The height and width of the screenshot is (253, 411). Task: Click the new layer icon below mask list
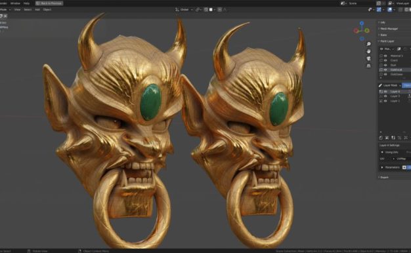tap(381, 138)
